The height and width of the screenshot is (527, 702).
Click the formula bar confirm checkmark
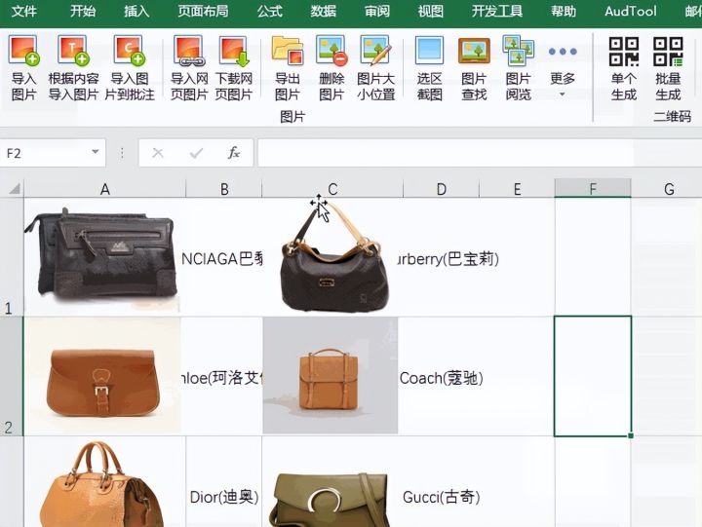click(196, 153)
